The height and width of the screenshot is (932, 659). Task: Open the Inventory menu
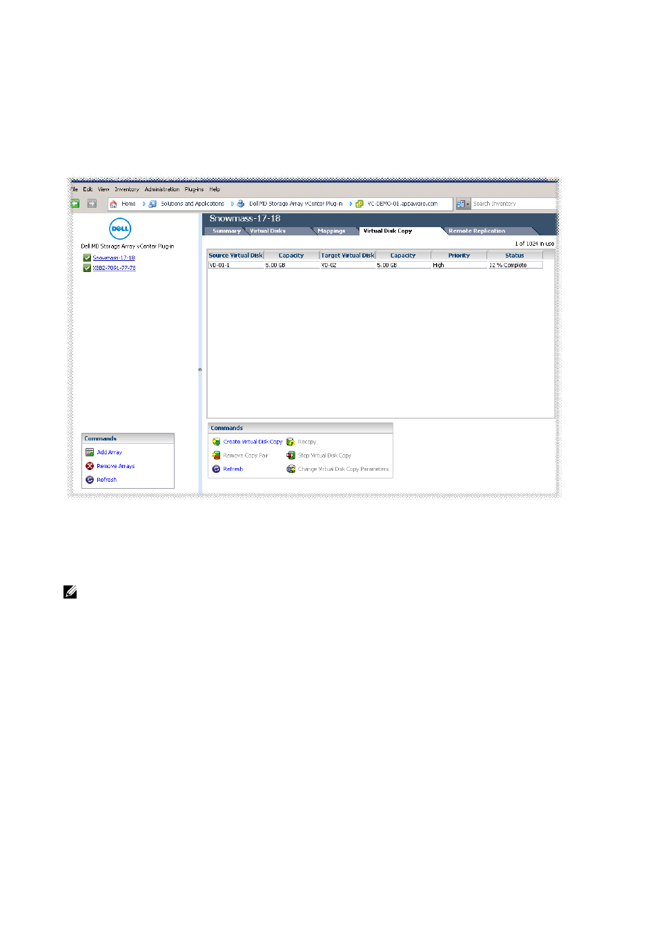pyautogui.click(x=127, y=189)
